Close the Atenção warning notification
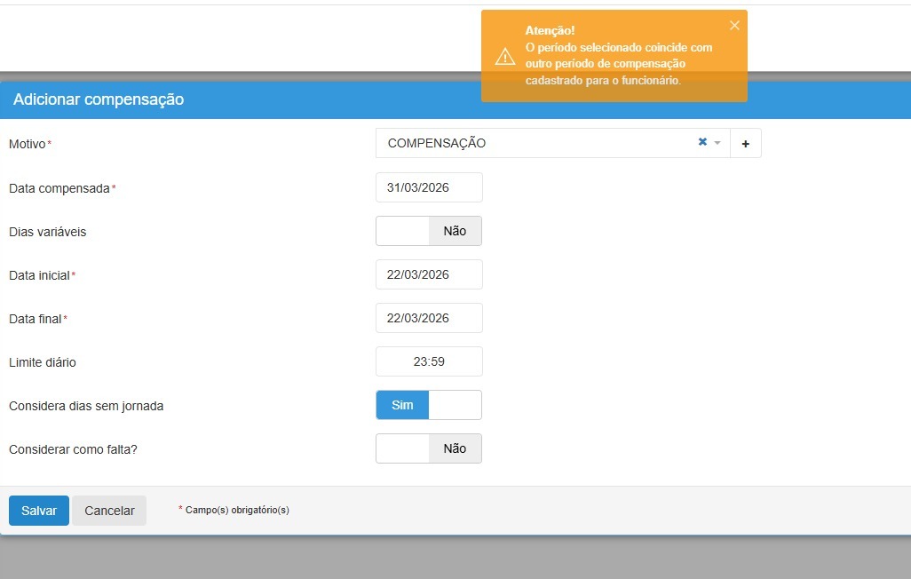This screenshot has height=579, width=911. tap(734, 26)
